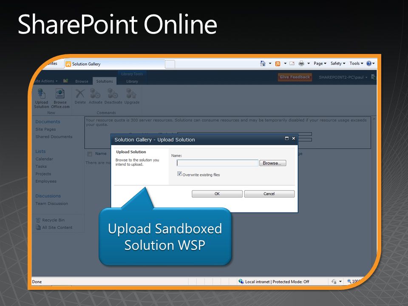
Task: Click the All Site Content icon
Action: (x=38, y=227)
